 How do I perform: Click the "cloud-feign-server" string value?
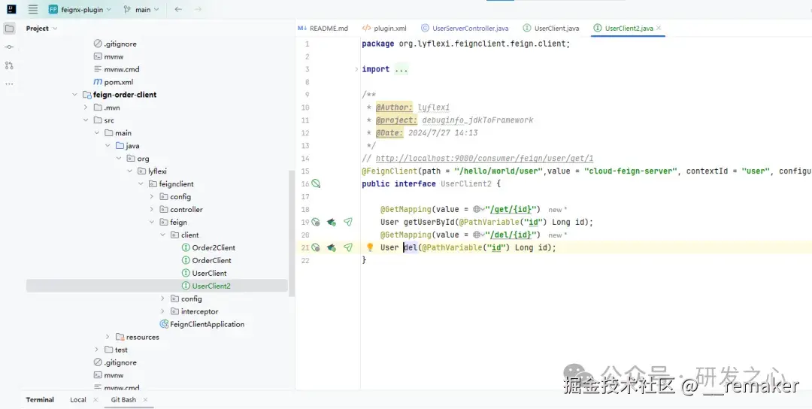(631, 171)
